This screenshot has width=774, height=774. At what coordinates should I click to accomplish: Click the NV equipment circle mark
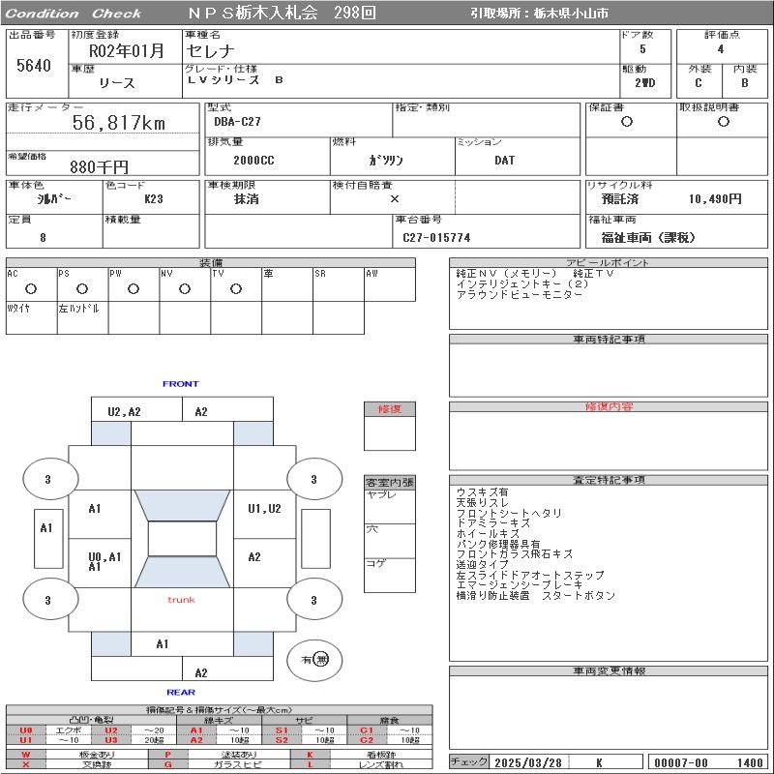coord(185,289)
